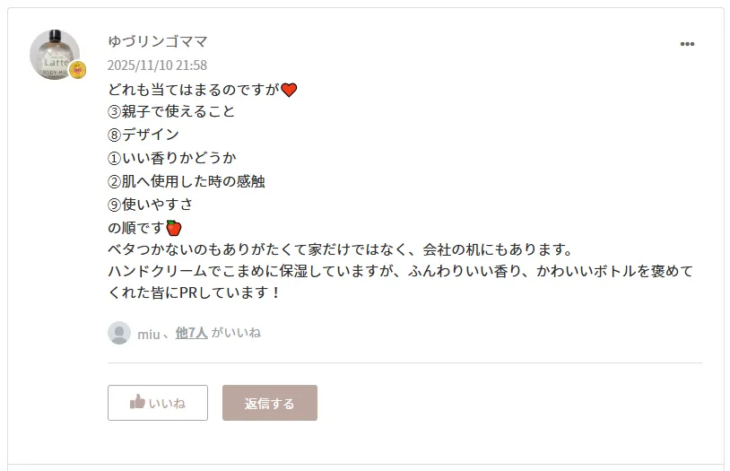Click the line ②肌へ使用した時の感触

[186, 181]
